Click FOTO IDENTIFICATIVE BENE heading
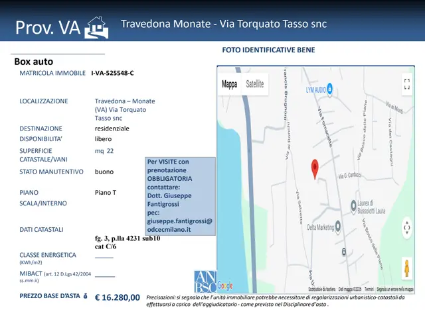Image resolution: width=425 pixels, height=310 pixels. pyautogui.click(x=268, y=50)
